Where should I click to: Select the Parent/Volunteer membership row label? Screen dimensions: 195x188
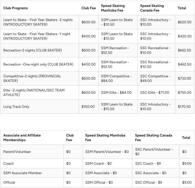pyautogui.click(x=17, y=152)
